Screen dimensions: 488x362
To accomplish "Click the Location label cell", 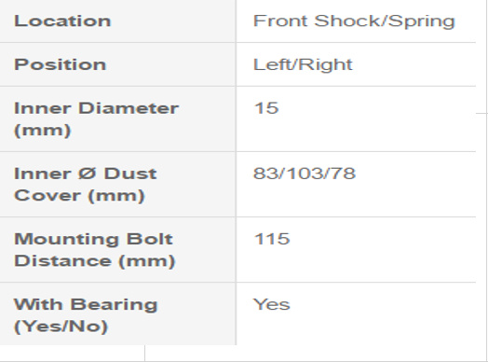I will [x=117, y=21].
